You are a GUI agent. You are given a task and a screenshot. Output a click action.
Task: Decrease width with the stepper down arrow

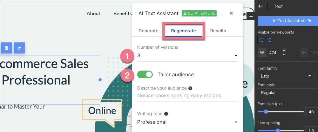pyautogui.click(x=284, y=54)
